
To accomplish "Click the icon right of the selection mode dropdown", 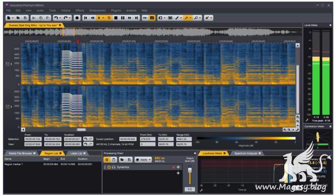I will pos(170,18).
